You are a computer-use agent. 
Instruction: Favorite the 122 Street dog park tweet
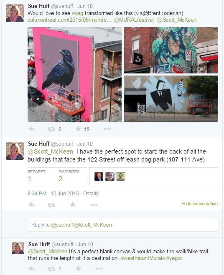pos(73,204)
